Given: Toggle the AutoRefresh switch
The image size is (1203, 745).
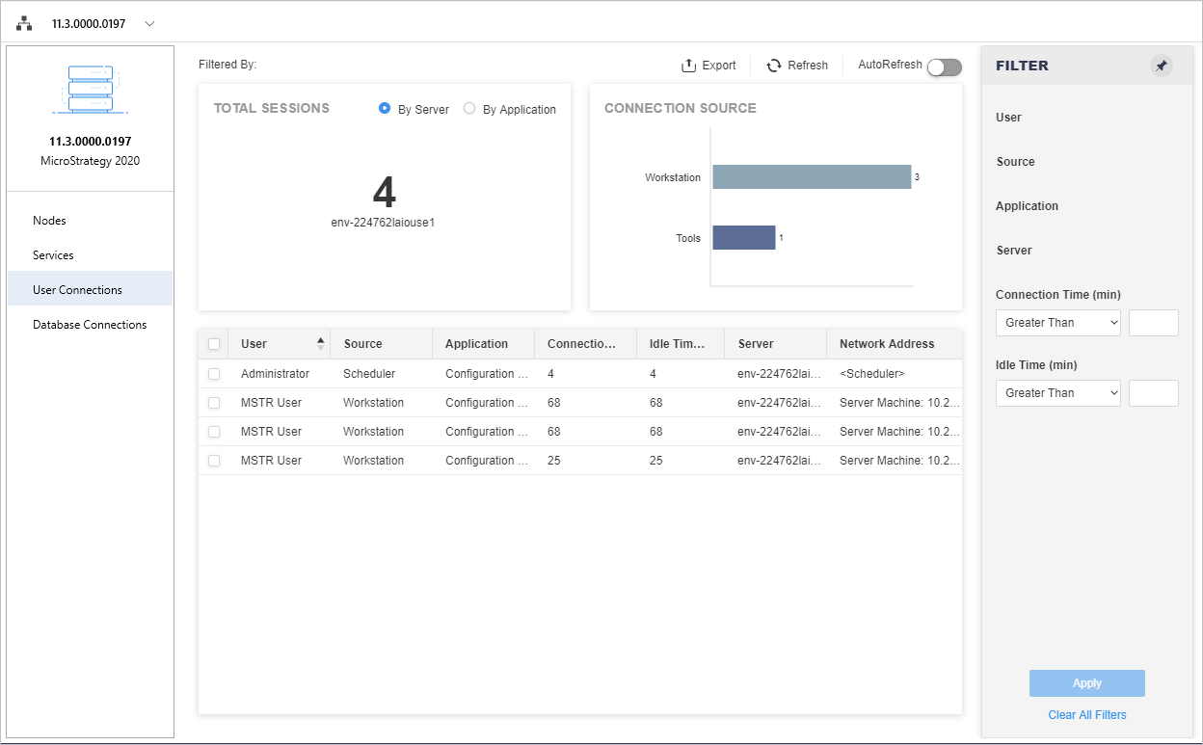Looking at the screenshot, I should pos(944,67).
